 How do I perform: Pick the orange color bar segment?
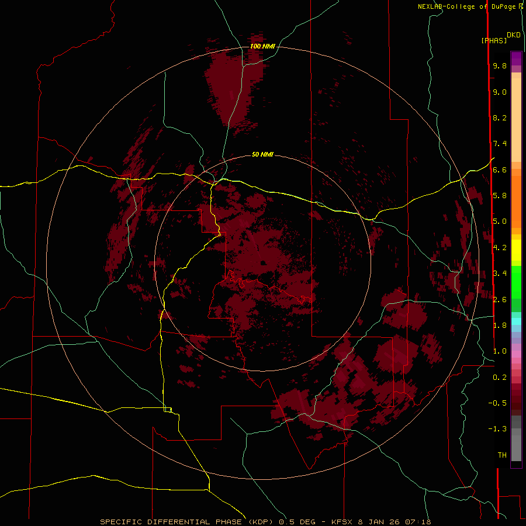516,201
